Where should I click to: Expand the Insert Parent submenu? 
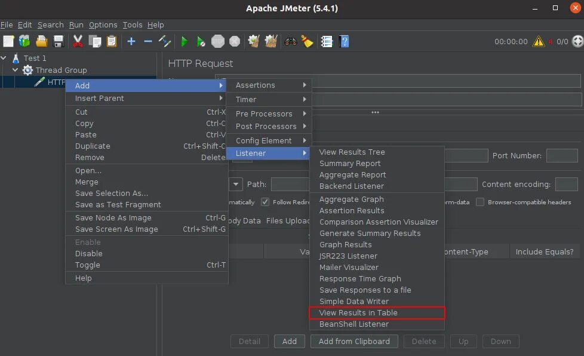pyautogui.click(x=147, y=99)
